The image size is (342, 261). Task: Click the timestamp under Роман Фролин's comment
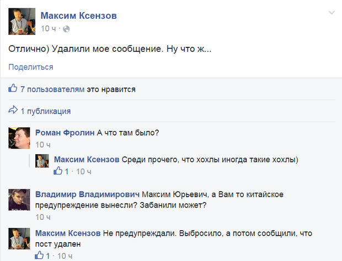click(42, 144)
